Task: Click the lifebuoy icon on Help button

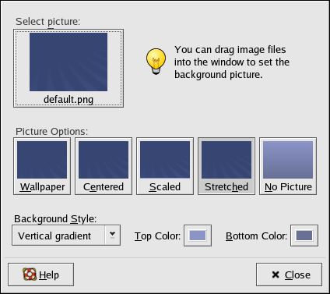Action: click(30, 275)
